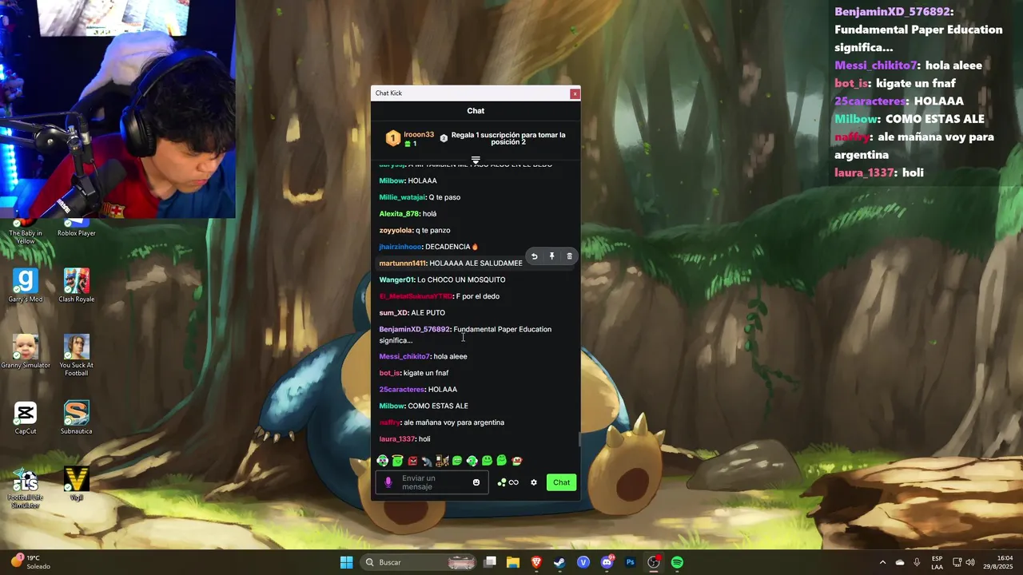Open Discord from taskbar
Image resolution: width=1023 pixels, height=575 pixels.
coord(607,562)
